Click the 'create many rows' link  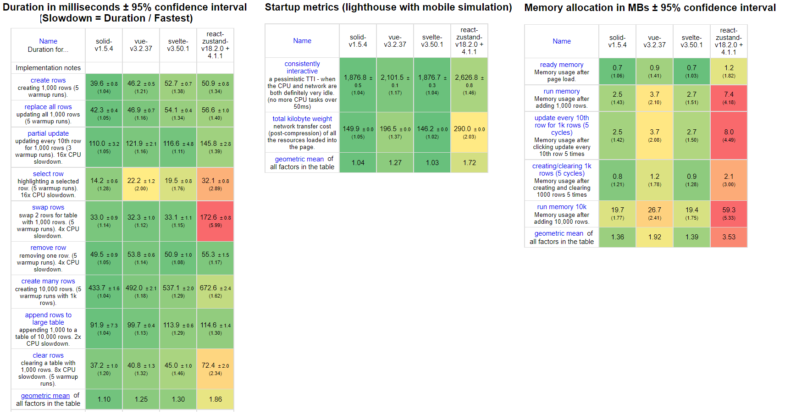point(48,281)
